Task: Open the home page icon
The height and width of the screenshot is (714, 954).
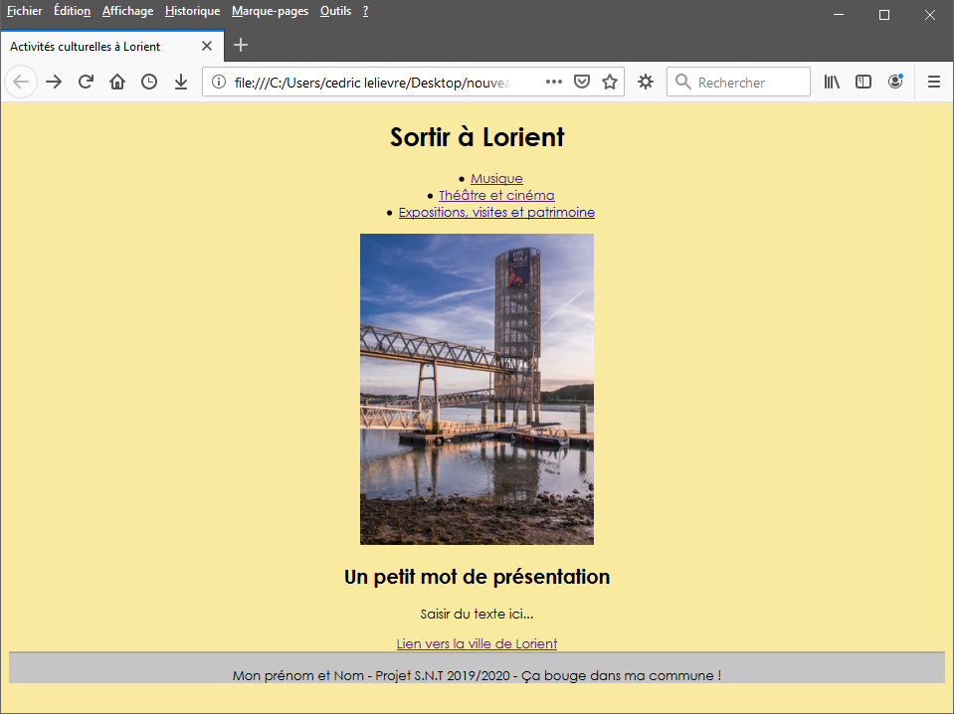Action: (117, 82)
